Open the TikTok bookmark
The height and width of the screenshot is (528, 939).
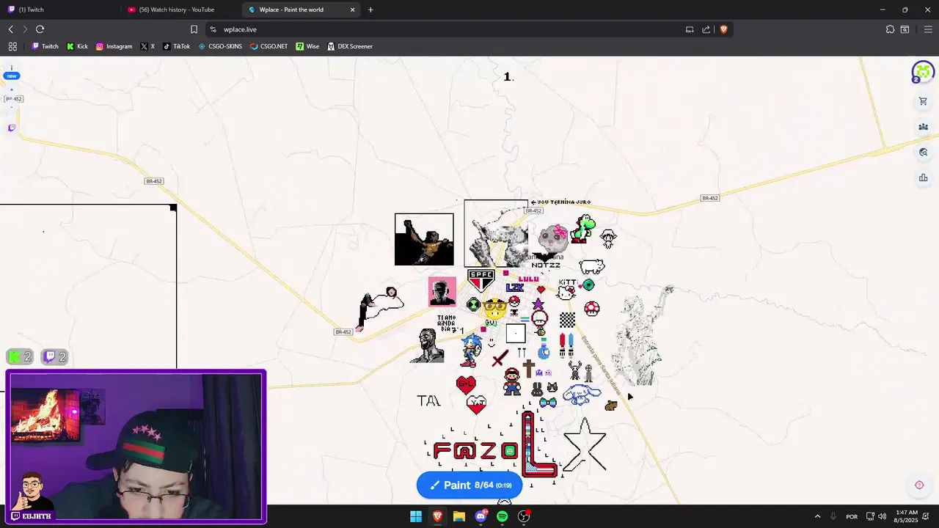(176, 46)
